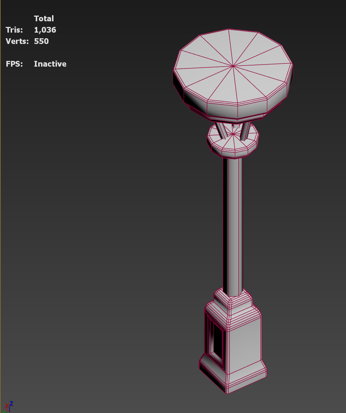This screenshot has height=413, width=346.
Task: Select center vertex of large top disc
Action: coord(233,66)
